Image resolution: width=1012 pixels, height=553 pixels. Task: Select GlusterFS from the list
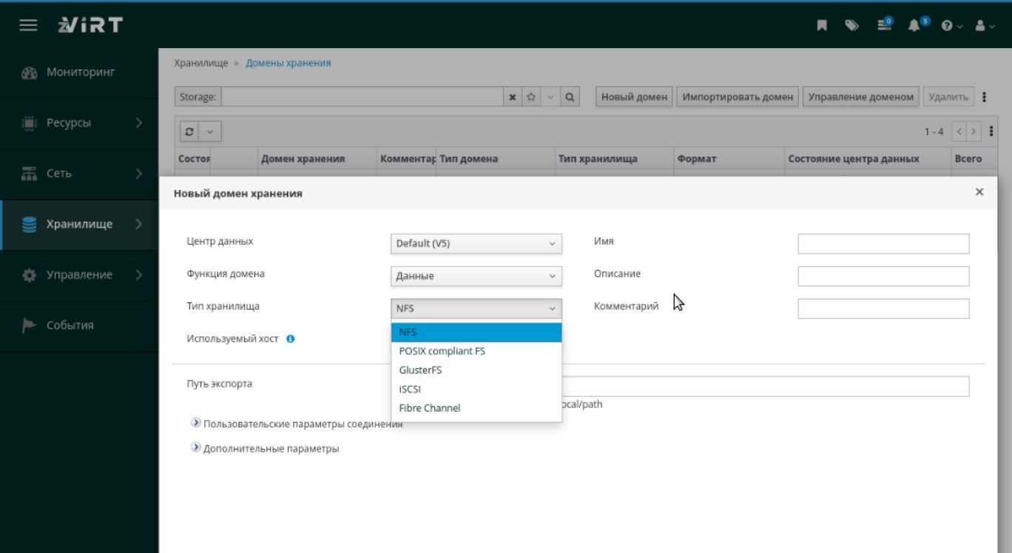click(x=419, y=370)
